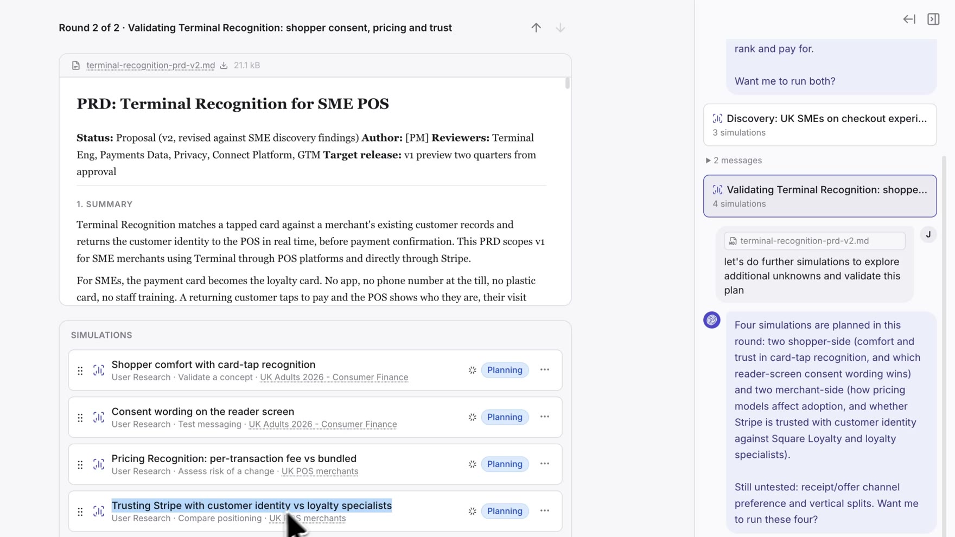The width and height of the screenshot is (955, 537).
Task: Click the assistant avatar icon in chat
Action: click(712, 320)
